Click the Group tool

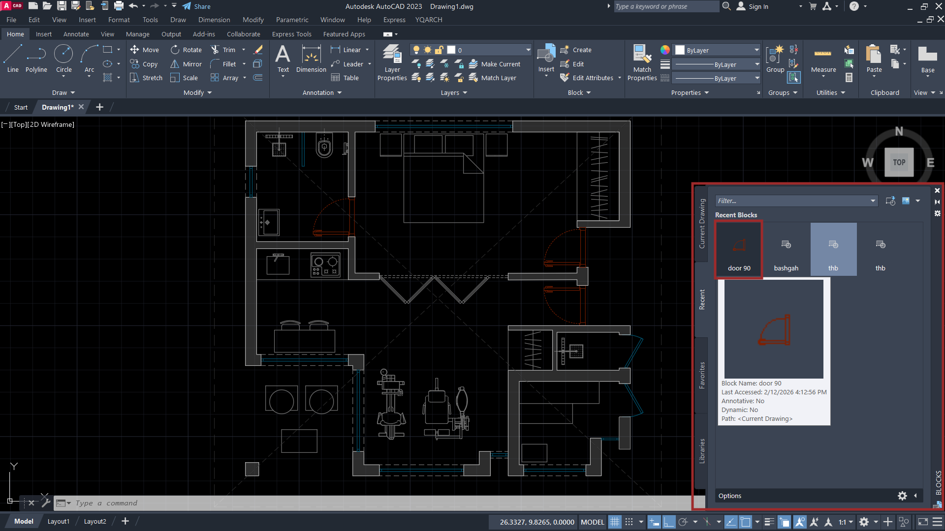(775, 59)
